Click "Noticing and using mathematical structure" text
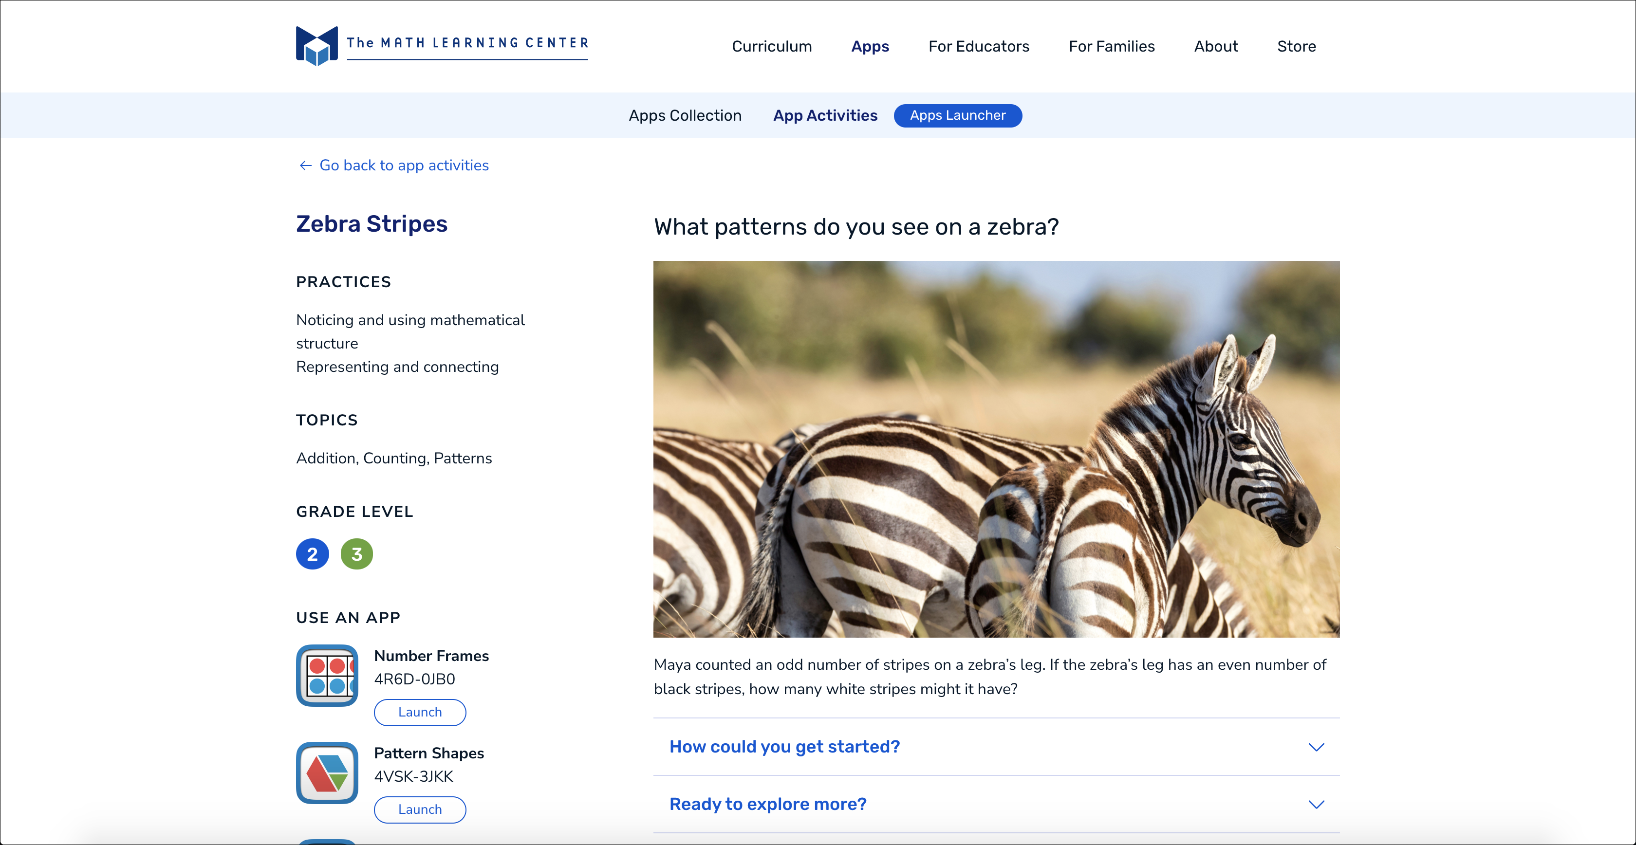1636x845 pixels. (x=410, y=331)
